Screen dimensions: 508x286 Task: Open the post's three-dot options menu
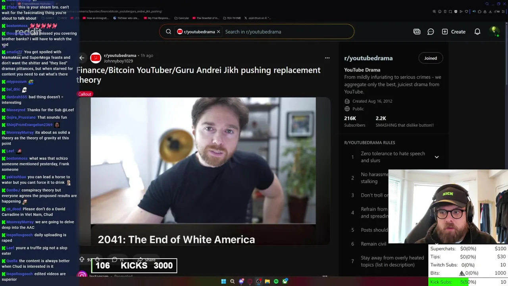(327, 58)
